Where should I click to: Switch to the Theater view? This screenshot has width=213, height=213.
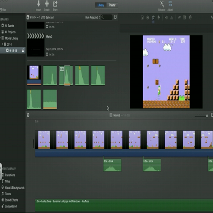[112, 5]
